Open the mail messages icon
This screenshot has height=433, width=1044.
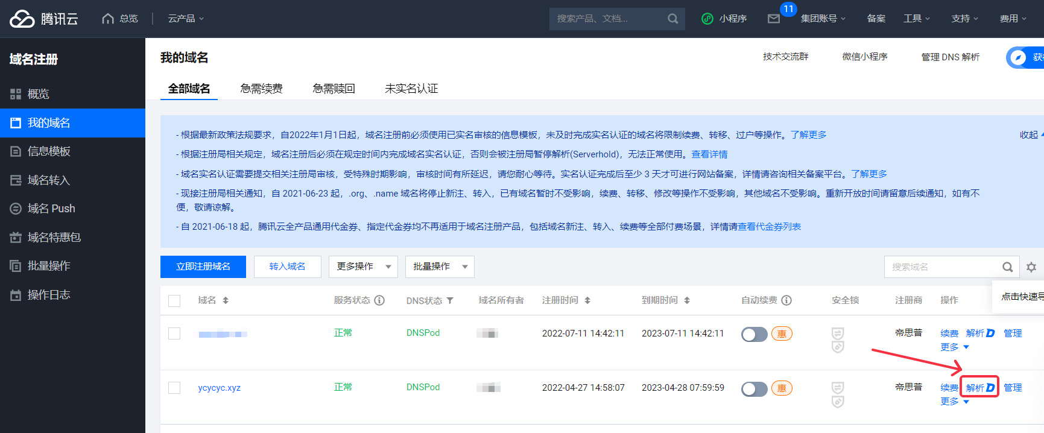(x=774, y=19)
